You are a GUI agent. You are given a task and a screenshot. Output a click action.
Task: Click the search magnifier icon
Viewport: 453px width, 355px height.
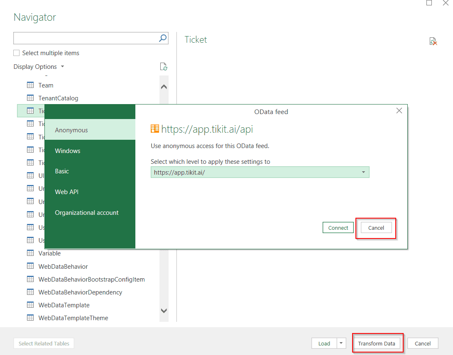click(x=162, y=38)
